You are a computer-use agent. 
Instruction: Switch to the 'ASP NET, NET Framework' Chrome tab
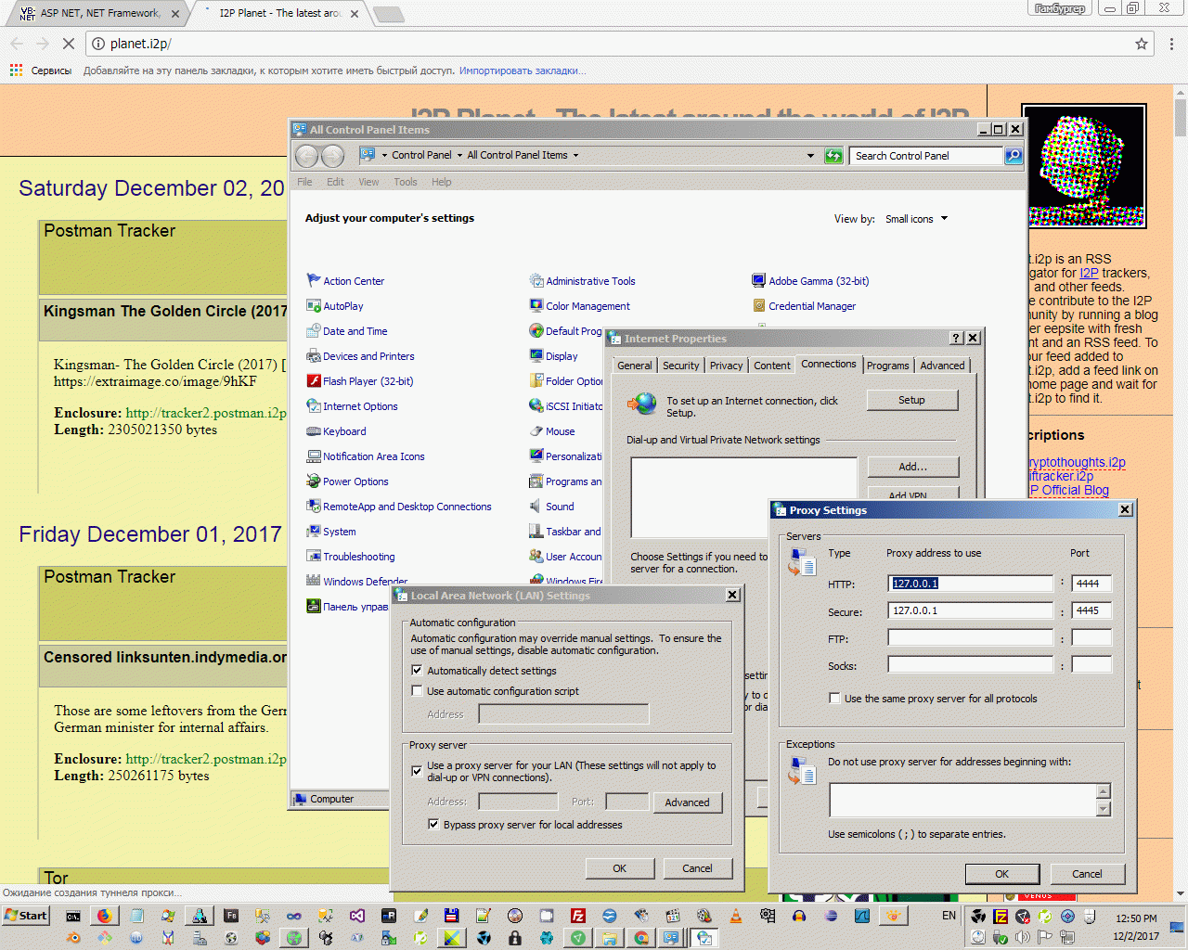[100, 14]
